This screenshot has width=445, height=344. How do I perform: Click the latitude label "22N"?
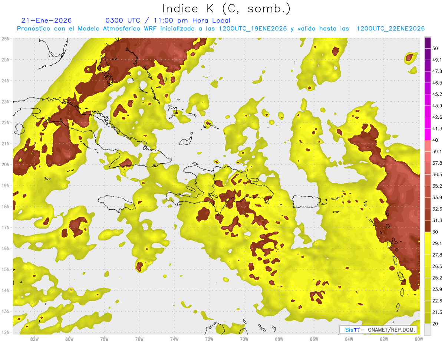coord(6,122)
